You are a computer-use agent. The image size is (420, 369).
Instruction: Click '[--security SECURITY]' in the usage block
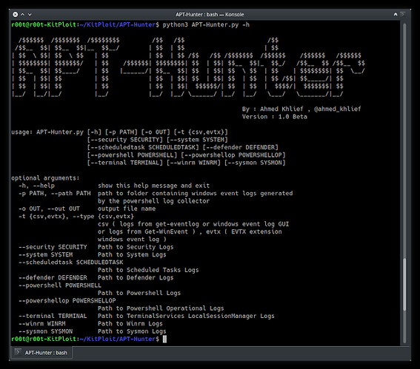point(125,140)
